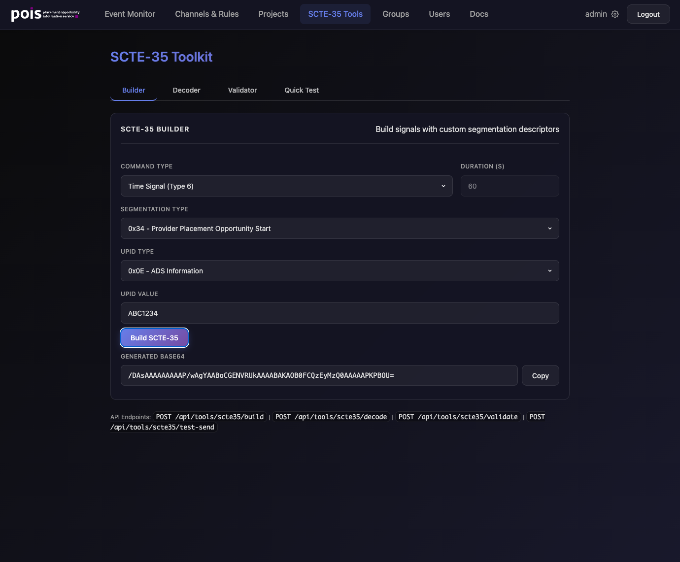
Task: Click the Build SCTE-35 button
Action: coord(154,338)
